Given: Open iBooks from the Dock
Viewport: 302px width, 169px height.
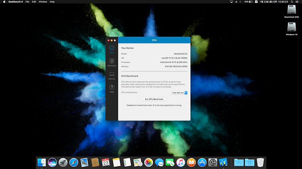Looking at the screenshot, I should [191, 162].
